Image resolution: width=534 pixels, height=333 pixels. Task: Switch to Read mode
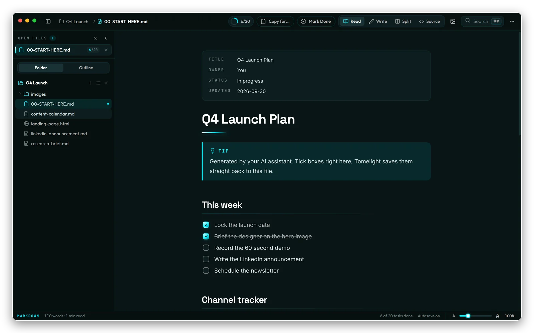pyautogui.click(x=352, y=21)
